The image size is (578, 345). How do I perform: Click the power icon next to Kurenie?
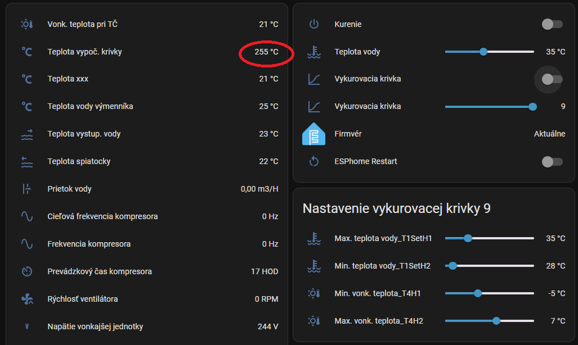tap(314, 24)
